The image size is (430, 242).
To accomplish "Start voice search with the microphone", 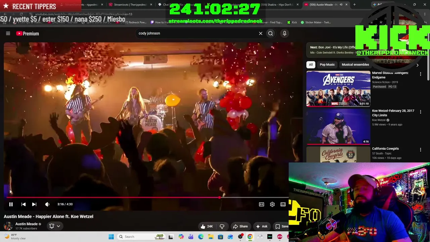I will click(285, 33).
